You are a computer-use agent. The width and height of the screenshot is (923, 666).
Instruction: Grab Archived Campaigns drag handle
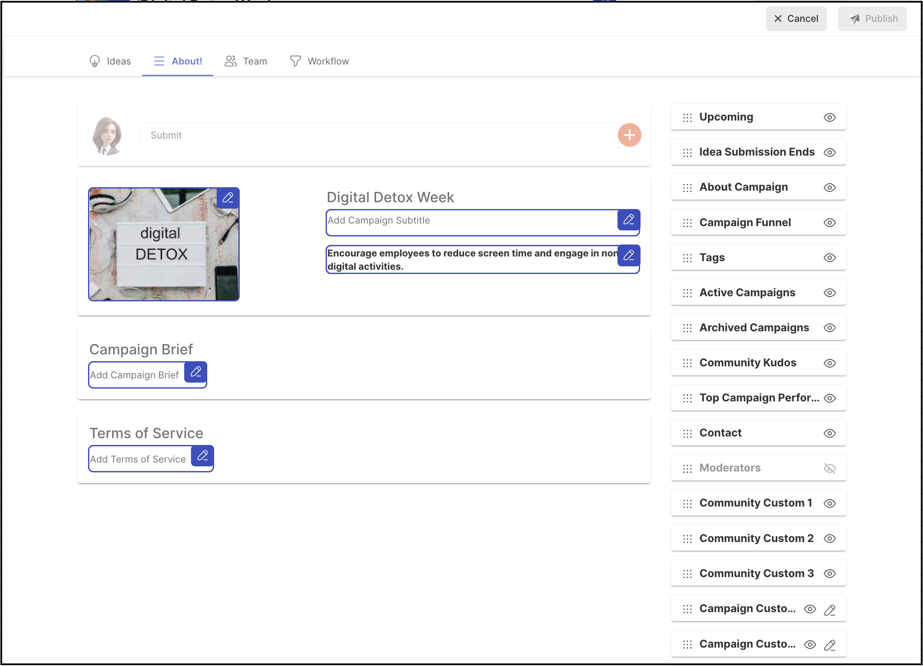(x=687, y=328)
